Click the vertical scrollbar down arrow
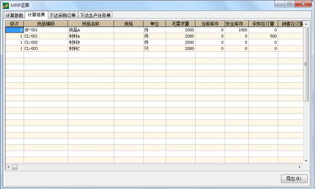 (306, 161)
